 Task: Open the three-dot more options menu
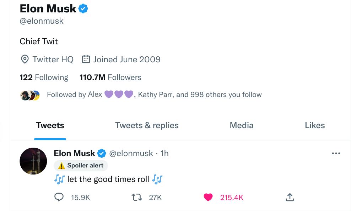[336, 153]
